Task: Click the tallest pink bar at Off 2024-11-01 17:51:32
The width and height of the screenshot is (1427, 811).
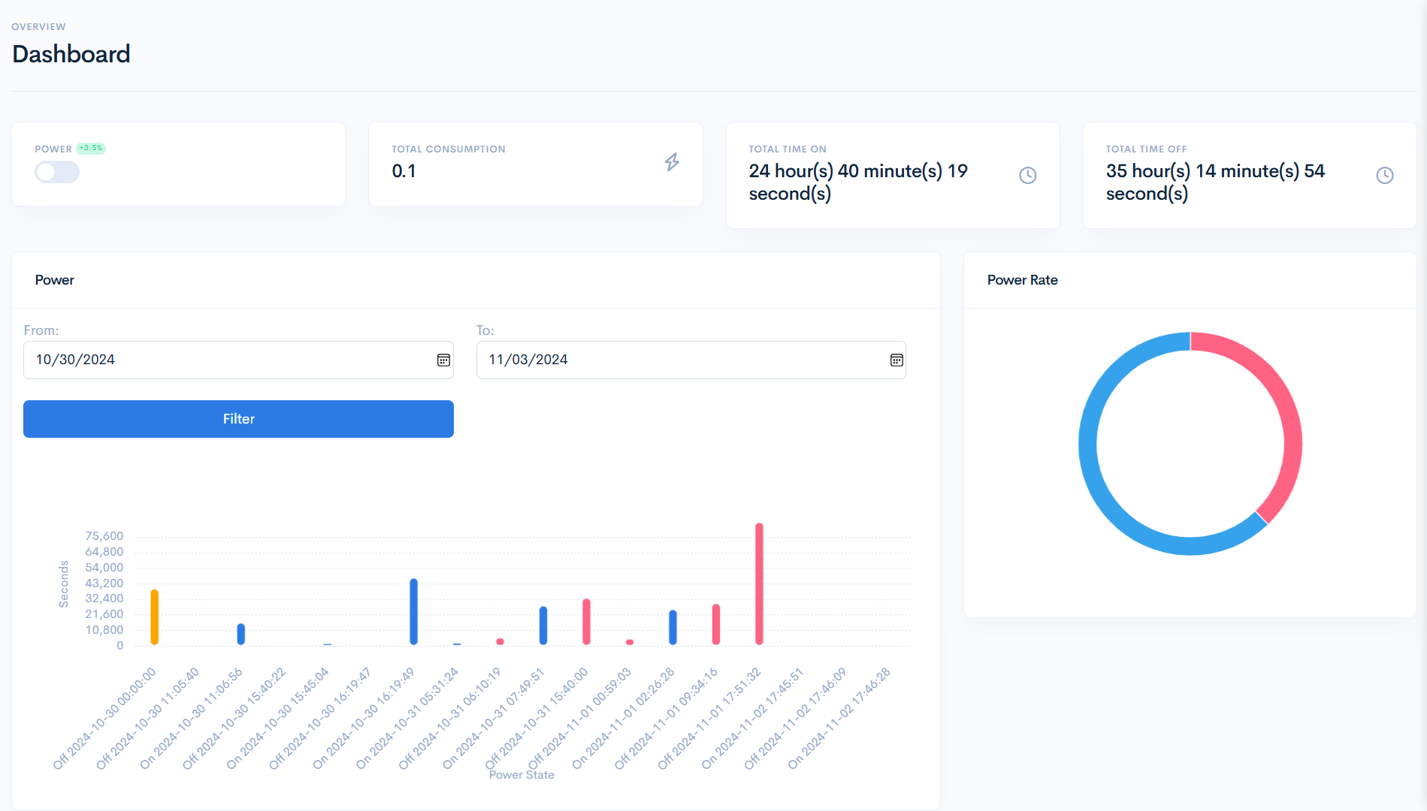Action: click(760, 583)
